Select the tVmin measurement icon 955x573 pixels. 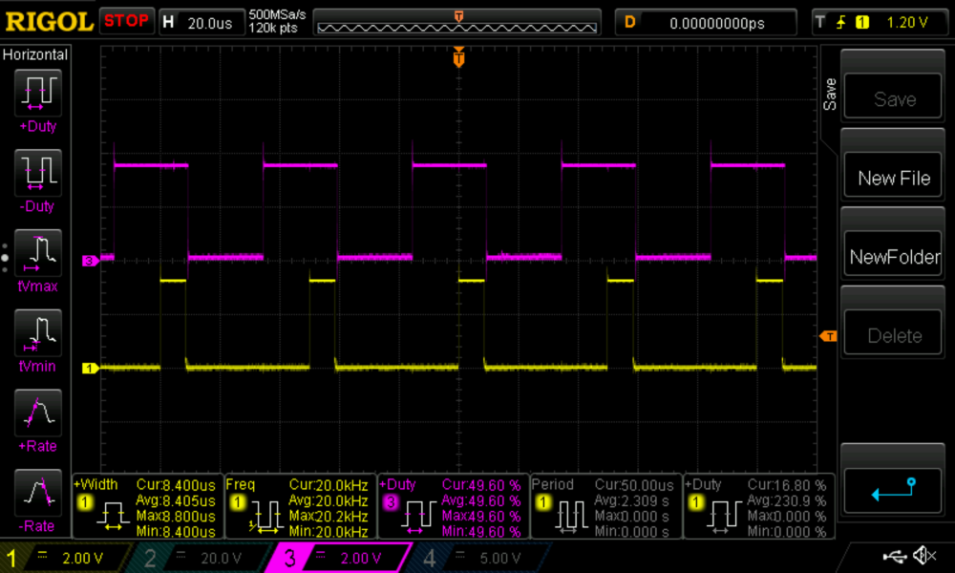tap(36, 333)
